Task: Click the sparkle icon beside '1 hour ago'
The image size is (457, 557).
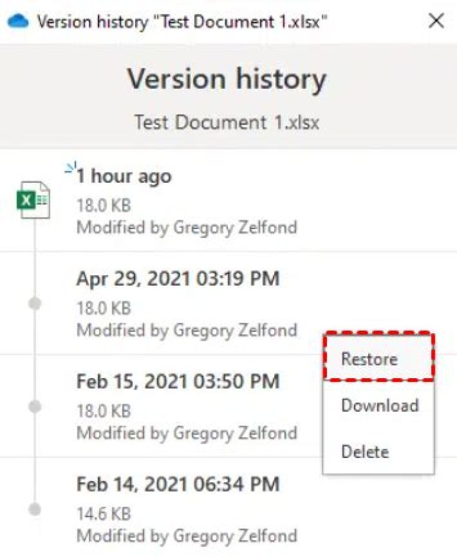Action: [x=72, y=167]
